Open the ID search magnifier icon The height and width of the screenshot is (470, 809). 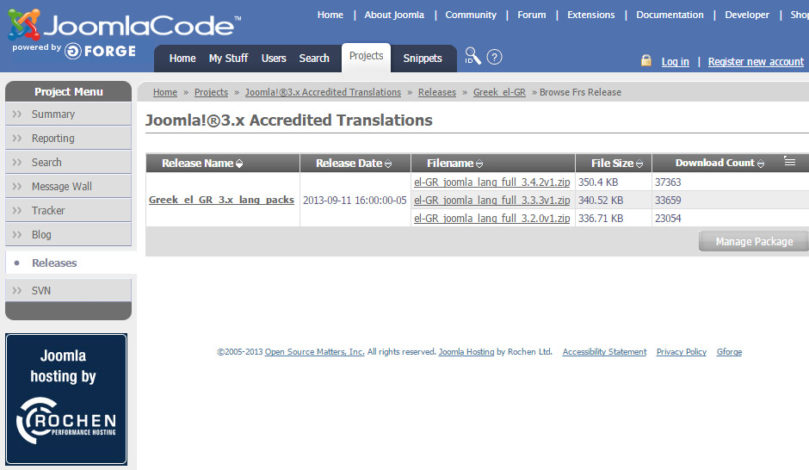pos(472,56)
